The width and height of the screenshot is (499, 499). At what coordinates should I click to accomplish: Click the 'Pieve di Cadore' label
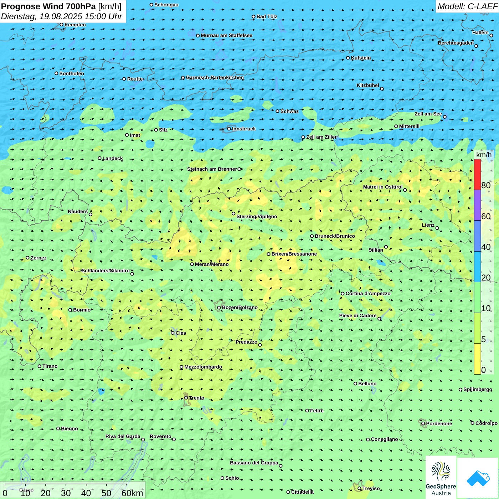click(x=358, y=315)
